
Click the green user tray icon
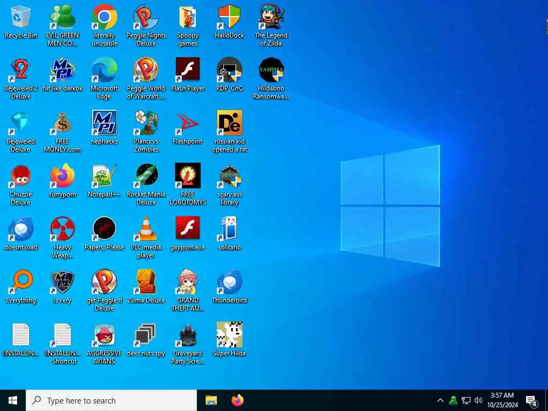coord(453,400)
